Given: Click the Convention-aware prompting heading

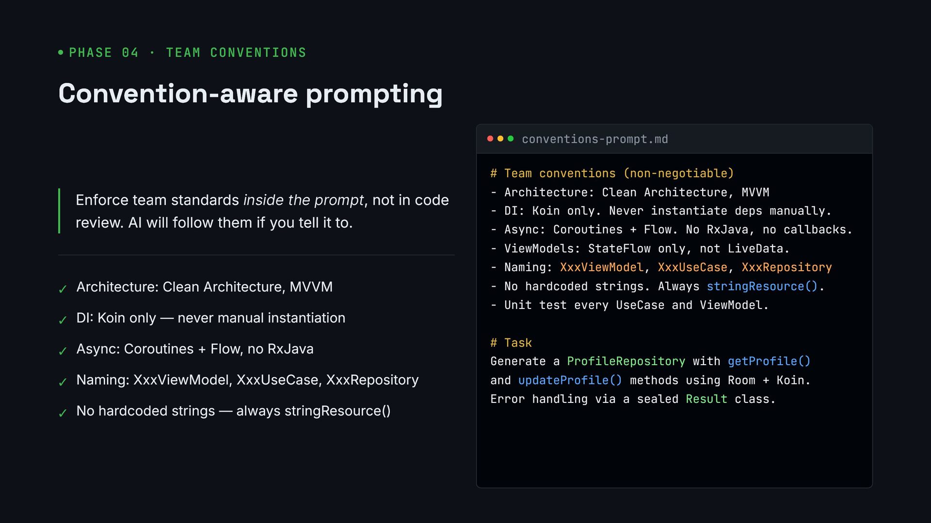Looking at the screenshot, I should click(x=250, y=94).
